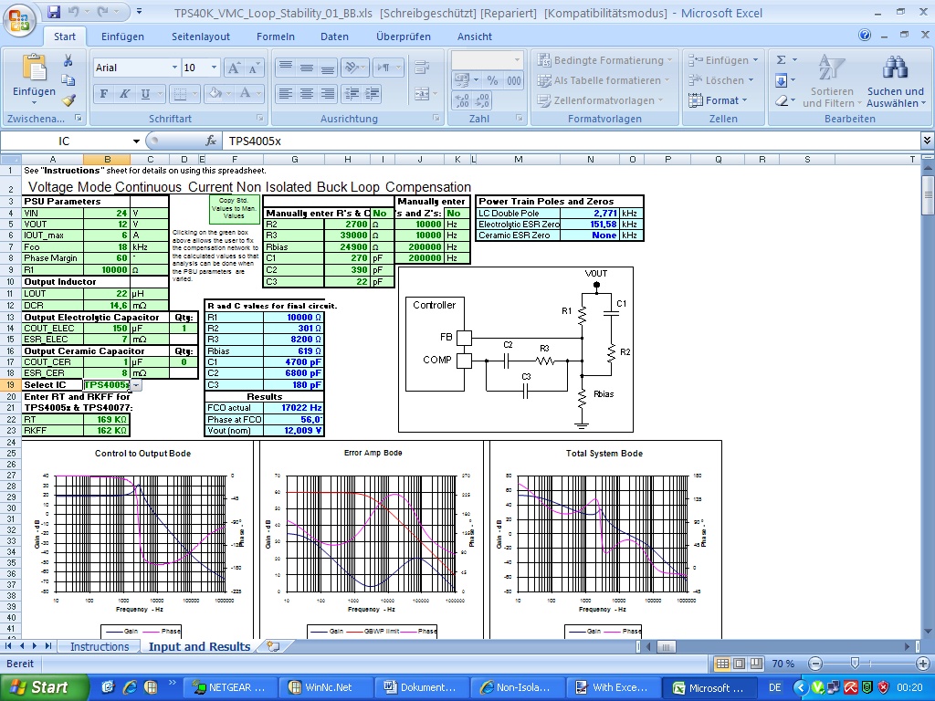Increase font size with the large A icon
Image resolution: width=935 pixels, height=701 pixels.
point(235,68)
